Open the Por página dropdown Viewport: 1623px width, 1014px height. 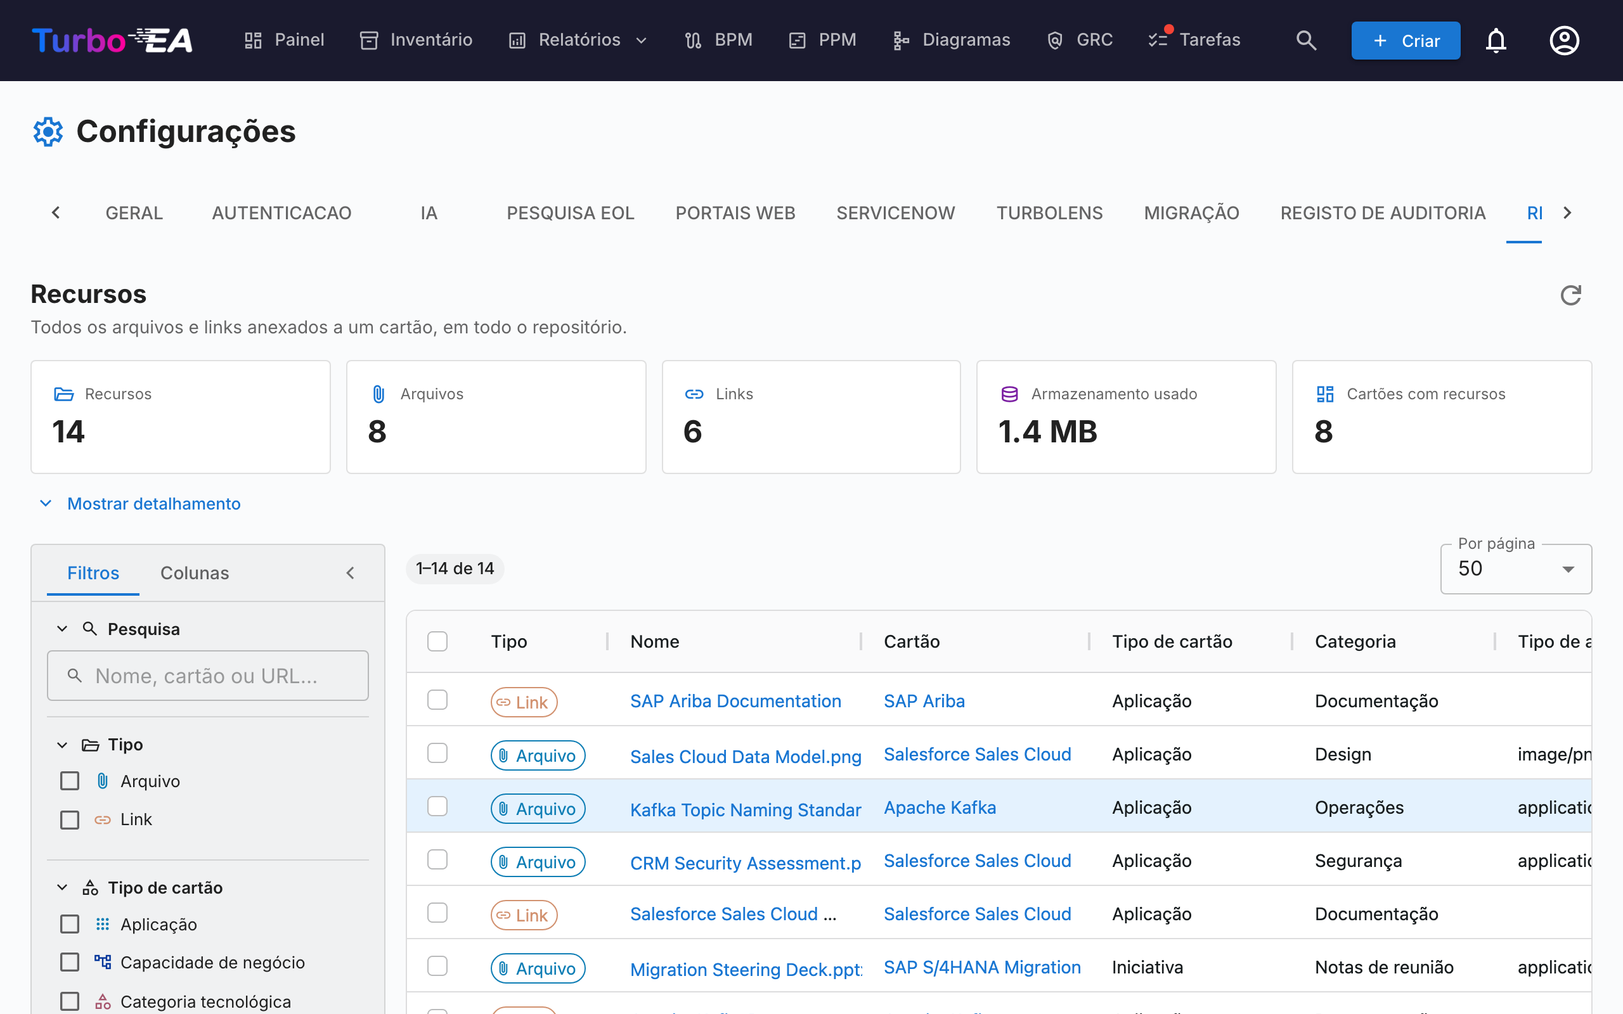[1516, 568]
